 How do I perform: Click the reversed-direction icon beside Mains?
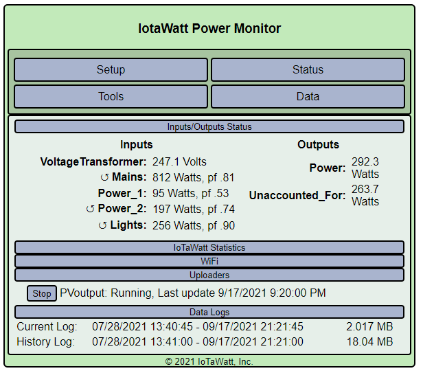tap(104, 178)
